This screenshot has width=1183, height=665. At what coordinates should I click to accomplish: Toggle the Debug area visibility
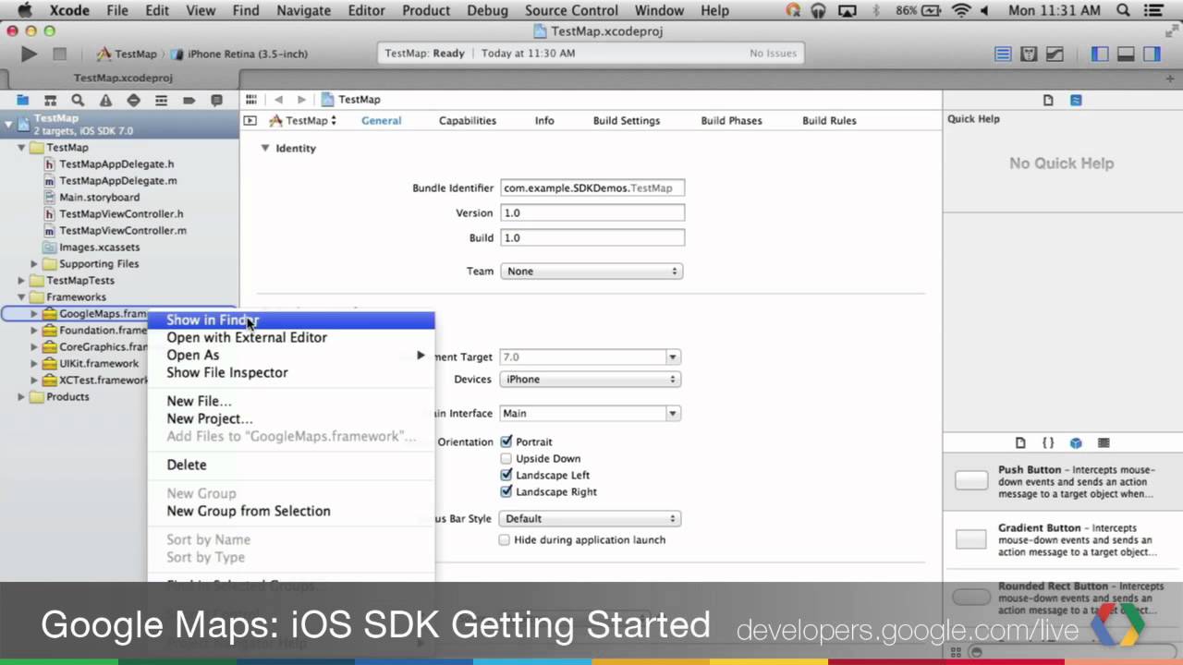pyautogui.click(x=1126, y=54)
